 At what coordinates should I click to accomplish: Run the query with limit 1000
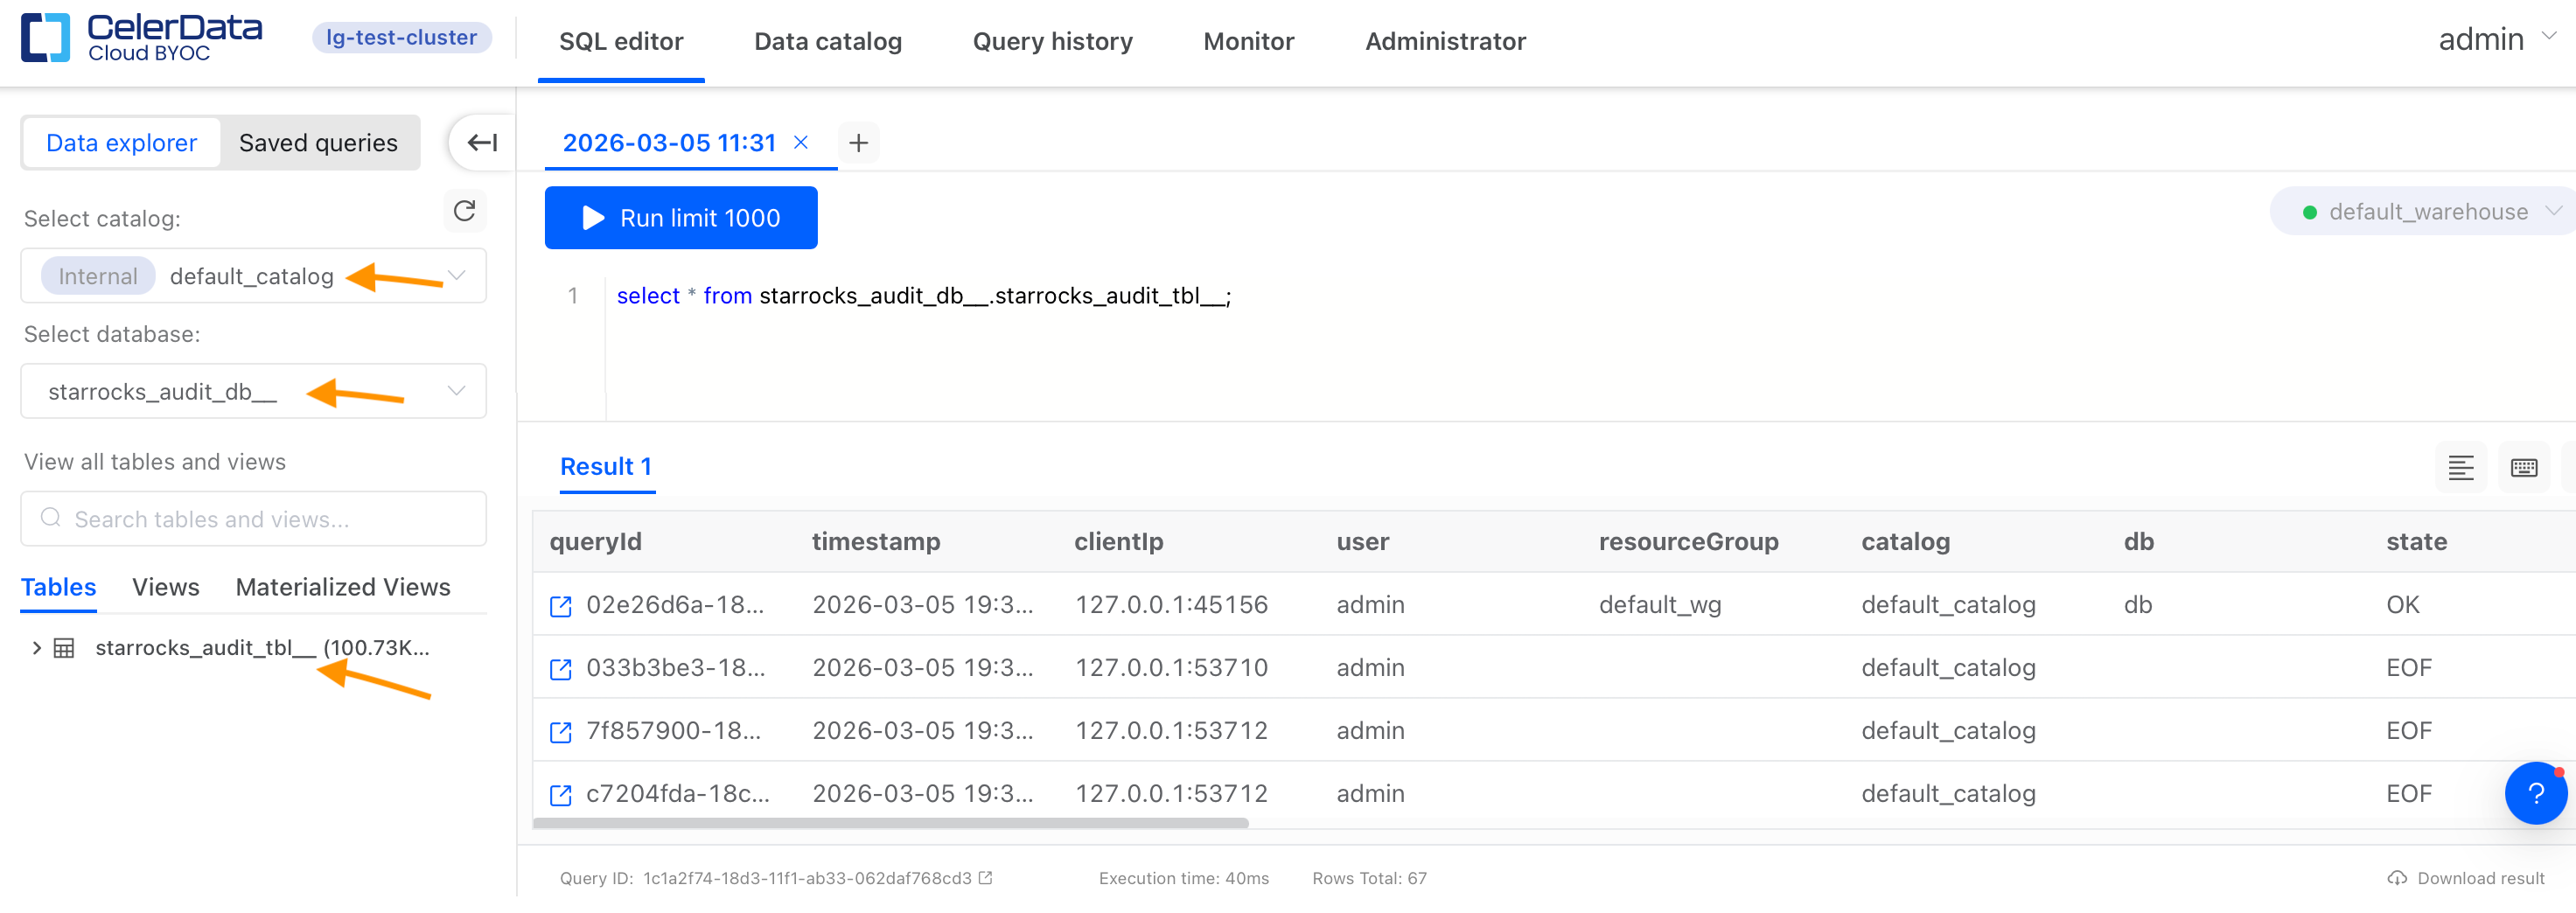pyautogui.click(x=681, y=218)
